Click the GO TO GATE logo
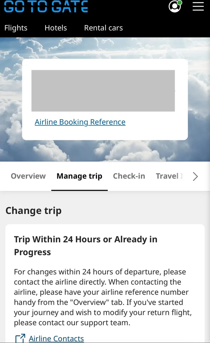This screenshot has width=210, height=343. point(46,6)
